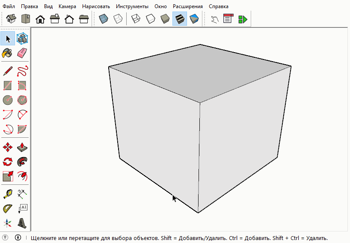
Task: Open the Справка menu
Action: click(219, 6)
